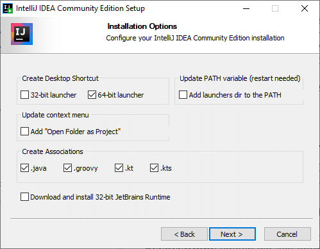Image resolution: width=320 pixels, height=249 pixels.
Task: Click the IntelliJ IDEA logo in header
Action: coord(22,34)
